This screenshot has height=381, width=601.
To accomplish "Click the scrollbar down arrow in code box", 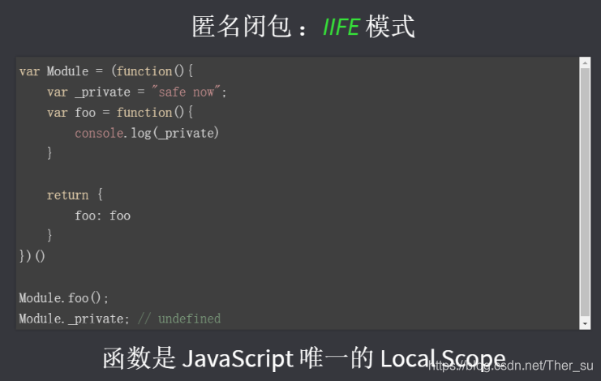I will coord(585,323).
